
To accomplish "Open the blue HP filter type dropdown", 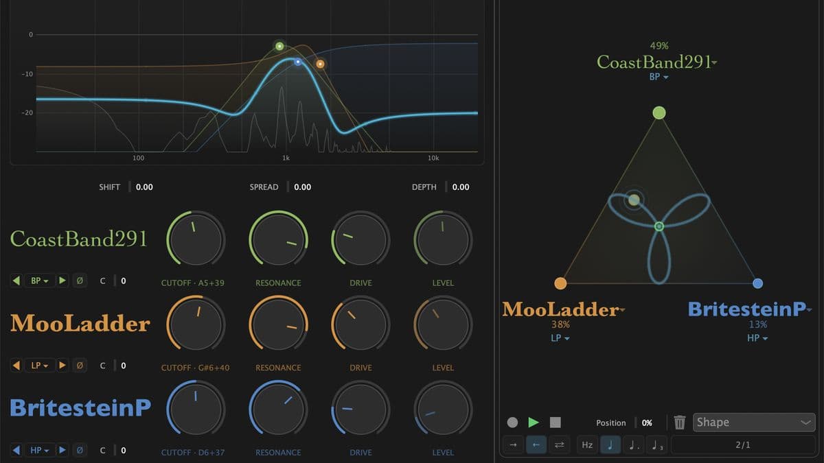I will (40, 451).
